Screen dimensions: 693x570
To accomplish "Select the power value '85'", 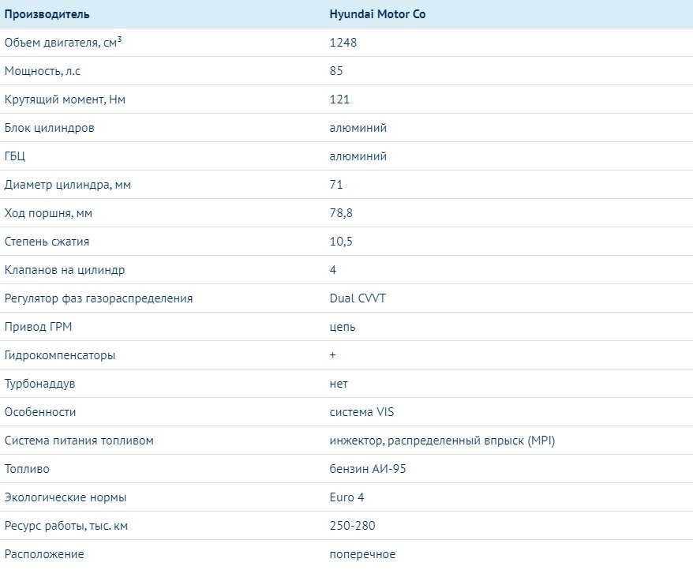I will [x=336, y=71].
